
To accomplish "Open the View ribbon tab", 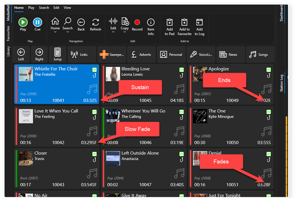I will pyautogui.click(x=67, y=8).
